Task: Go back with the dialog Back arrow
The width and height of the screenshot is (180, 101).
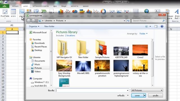Action: 29,21
